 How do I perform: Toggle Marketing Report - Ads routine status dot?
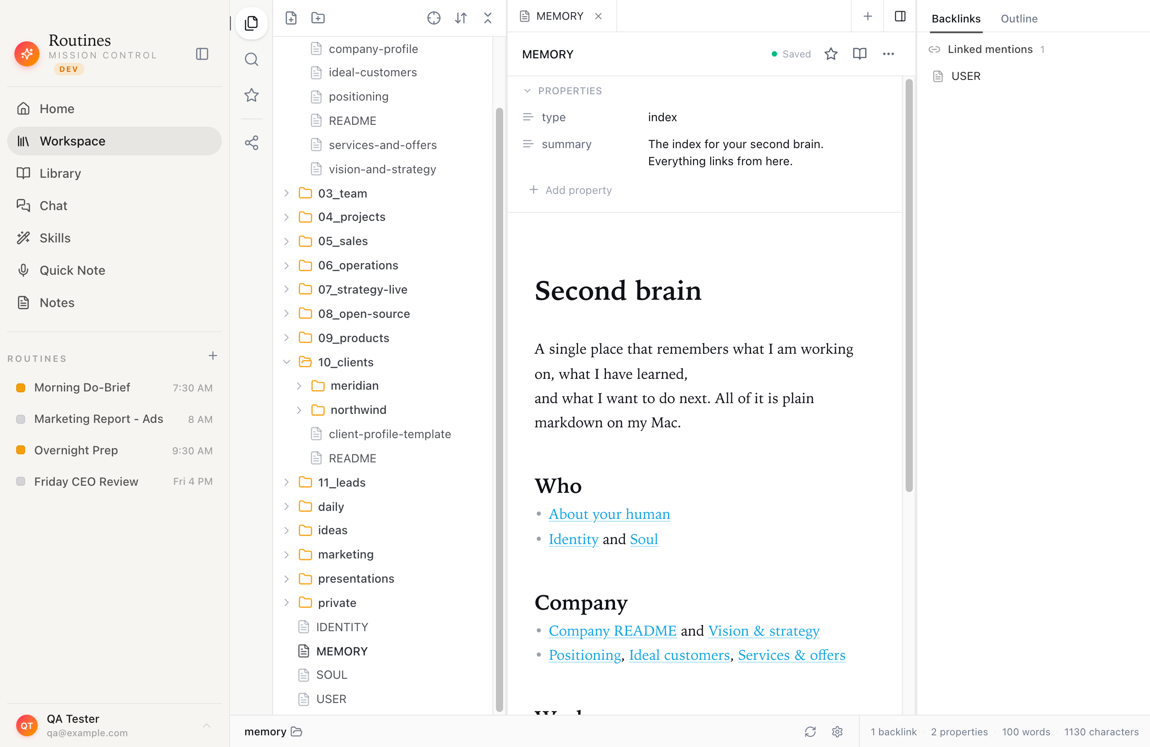point(21,419)
